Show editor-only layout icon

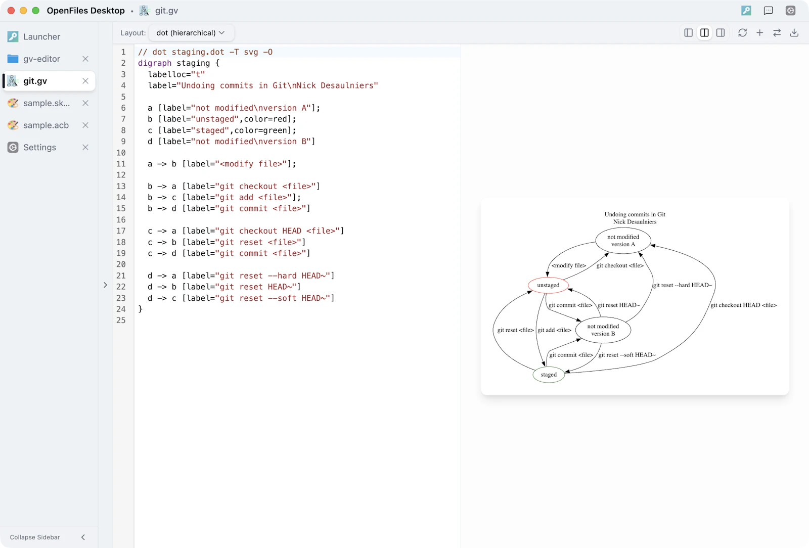[688, 33]
